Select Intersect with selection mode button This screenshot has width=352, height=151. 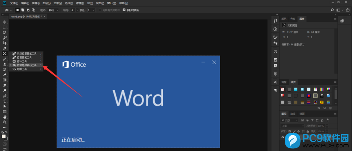33,10
